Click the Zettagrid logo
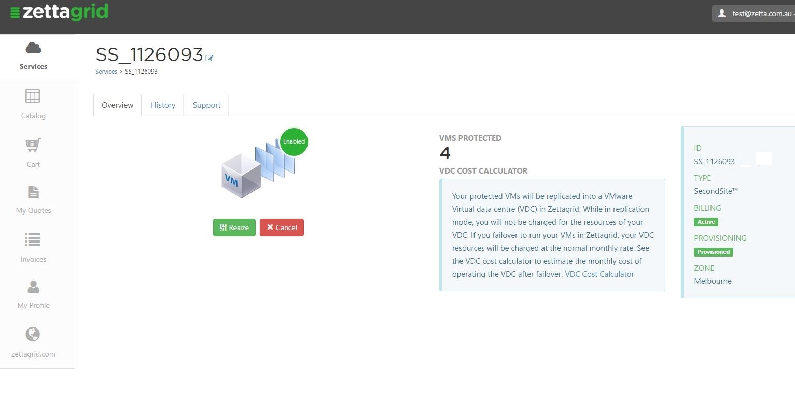Viewport: 795px width, 399px height. point(59,11)
